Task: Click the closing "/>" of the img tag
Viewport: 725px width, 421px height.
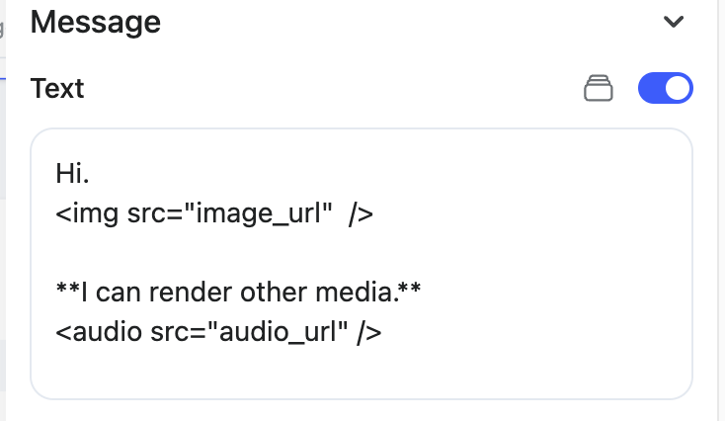Action: pos(361,214)
